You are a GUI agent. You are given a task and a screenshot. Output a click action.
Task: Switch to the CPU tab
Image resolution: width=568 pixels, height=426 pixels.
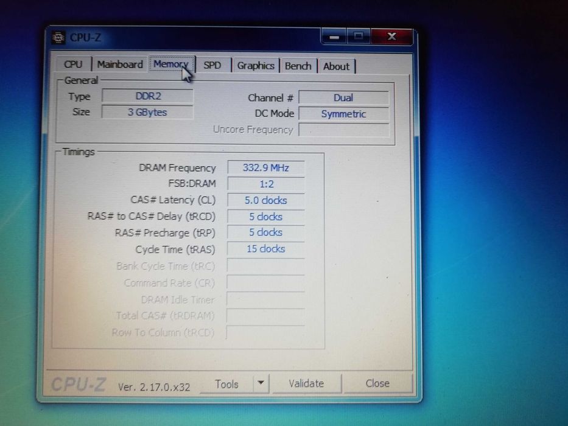click(73, 64)
